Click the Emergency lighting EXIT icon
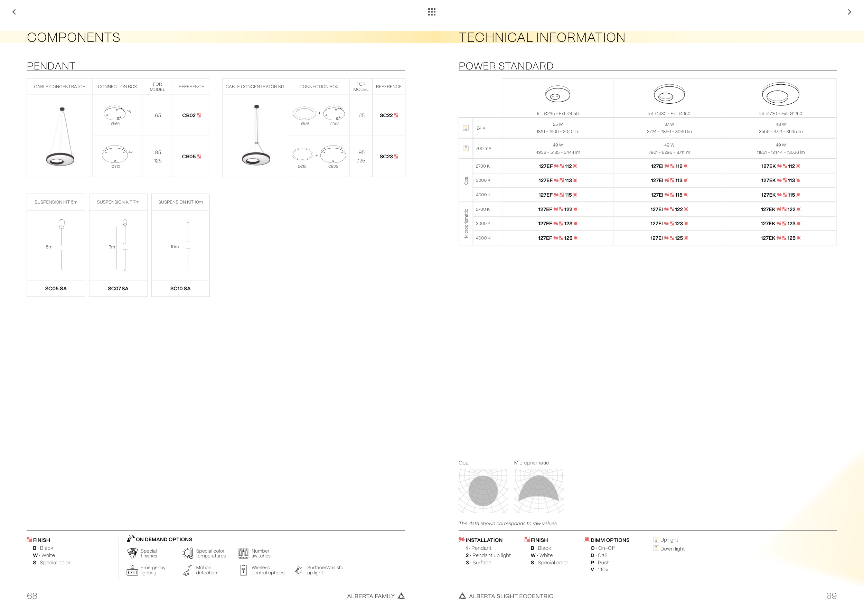The height and width of the screenshot is (611, 864). point(132,570)
